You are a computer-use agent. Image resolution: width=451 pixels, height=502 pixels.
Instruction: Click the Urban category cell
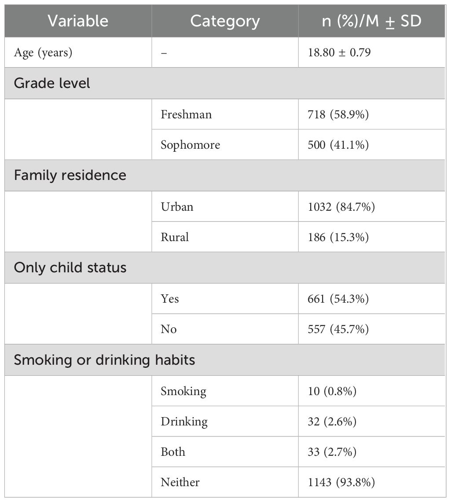[x=177, y=206]
